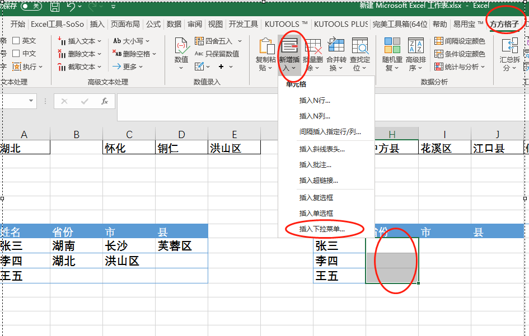Click the cell containing 怀化

coord(129,148)
